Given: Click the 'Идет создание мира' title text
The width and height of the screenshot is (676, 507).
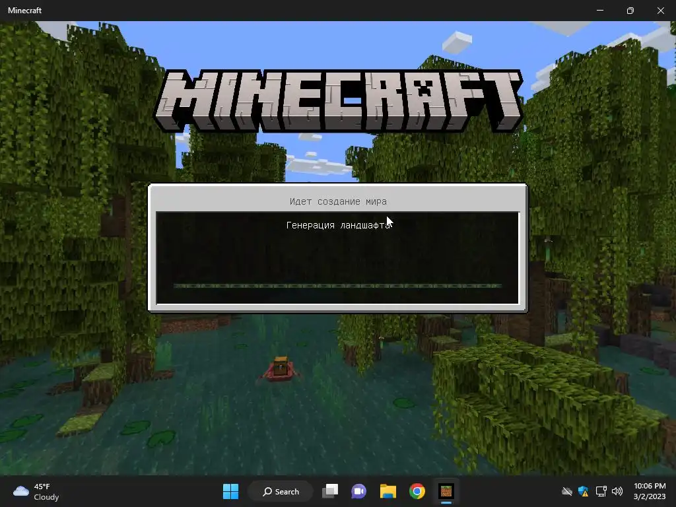Looking at the screenshot, I should point(338,201).
